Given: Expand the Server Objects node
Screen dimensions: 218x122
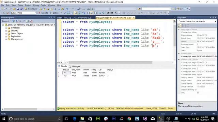Looking at the screenshot, I should [6, 34].
